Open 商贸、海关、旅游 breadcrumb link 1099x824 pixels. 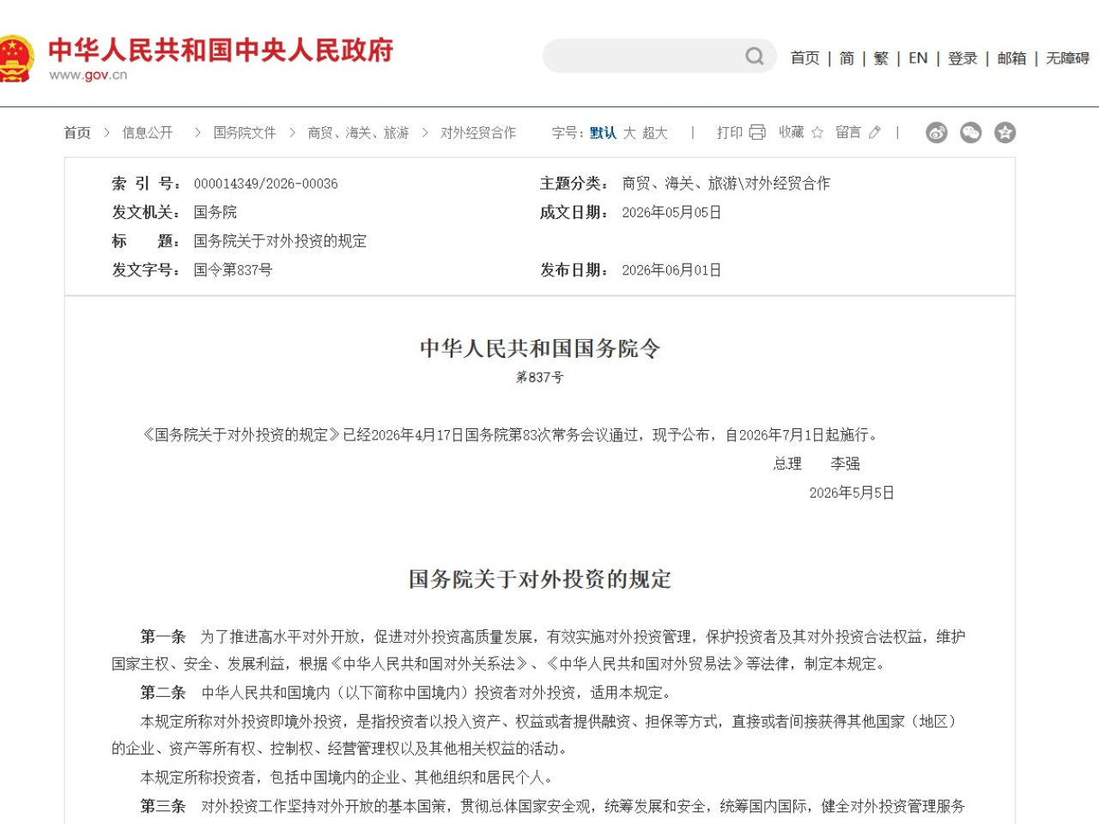(358, 132)
